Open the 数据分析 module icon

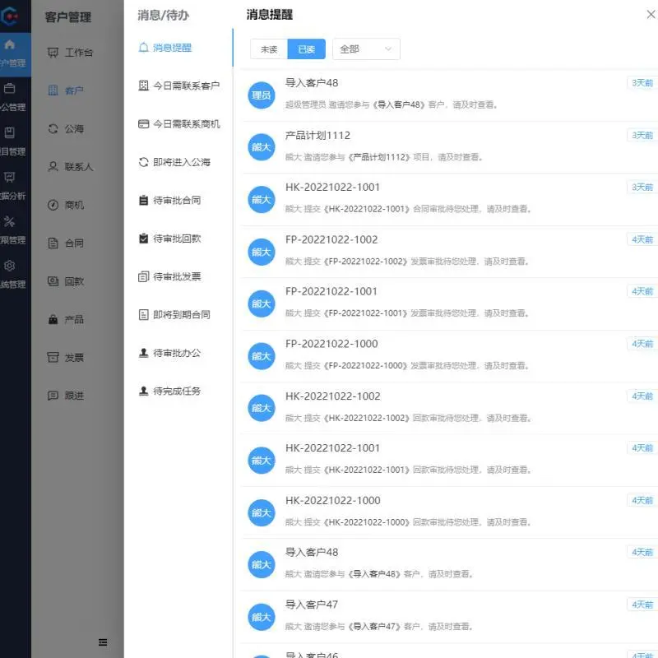point(11,177)
